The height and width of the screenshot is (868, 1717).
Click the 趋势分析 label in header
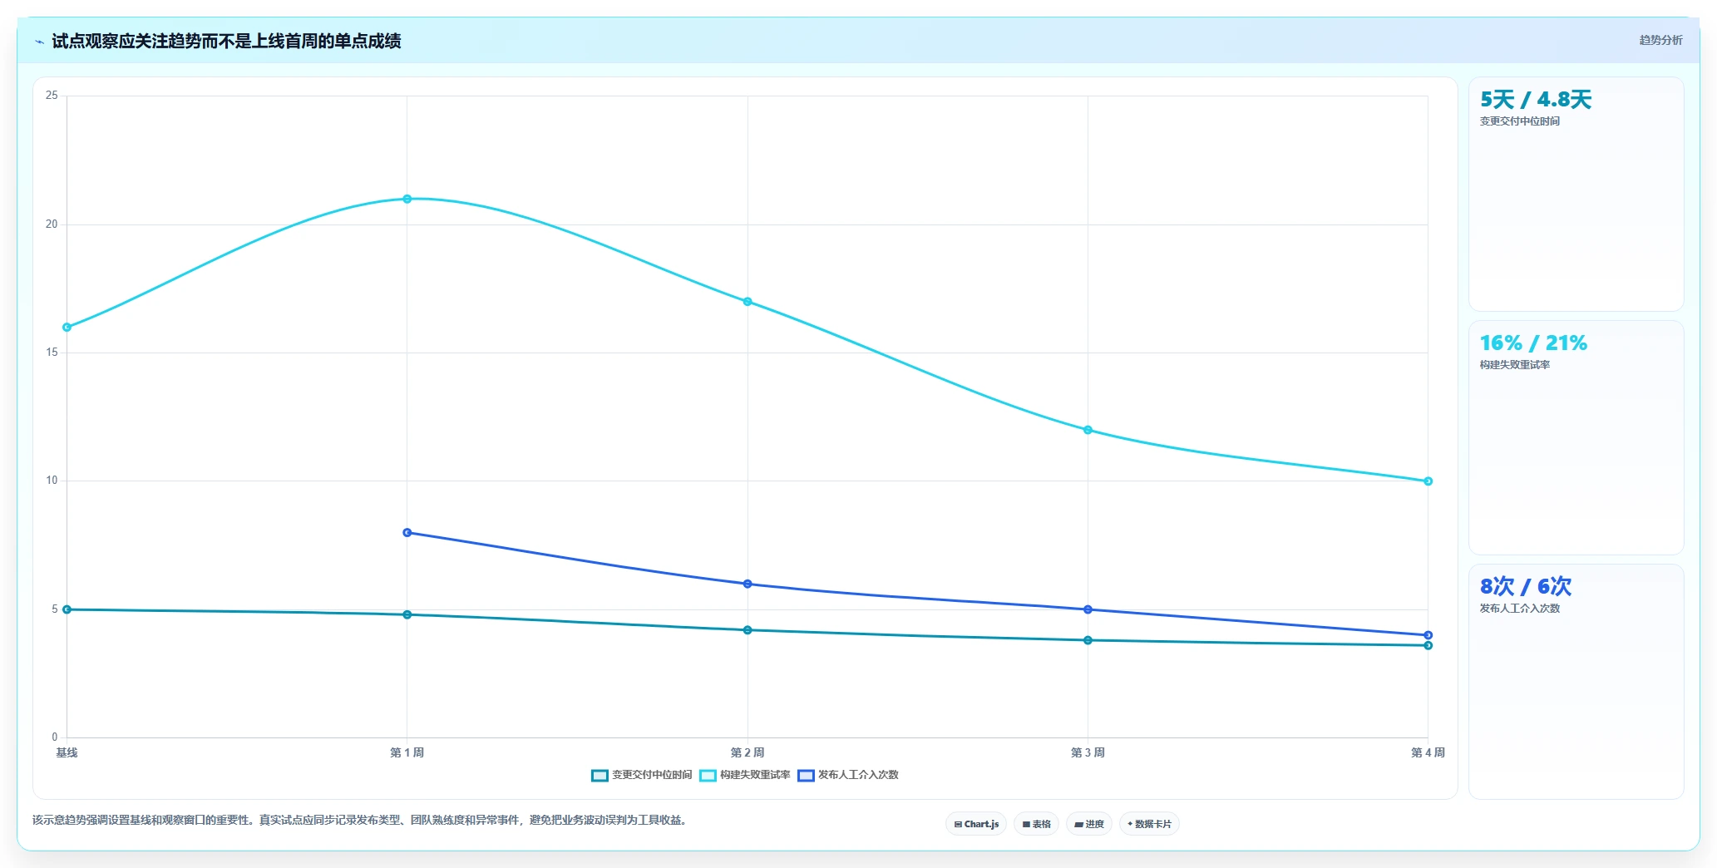pos(1660,40)
